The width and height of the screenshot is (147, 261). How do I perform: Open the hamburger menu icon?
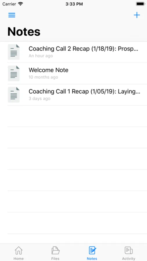(x=12, y=15)
